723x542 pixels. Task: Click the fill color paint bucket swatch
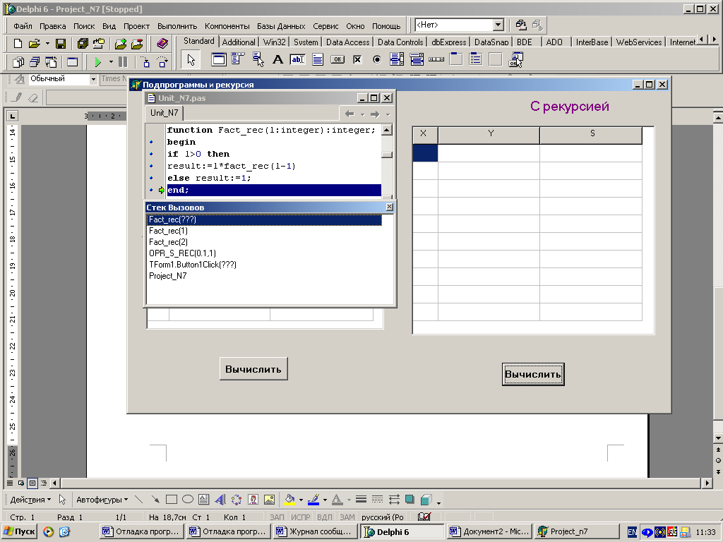click(289, 500)
